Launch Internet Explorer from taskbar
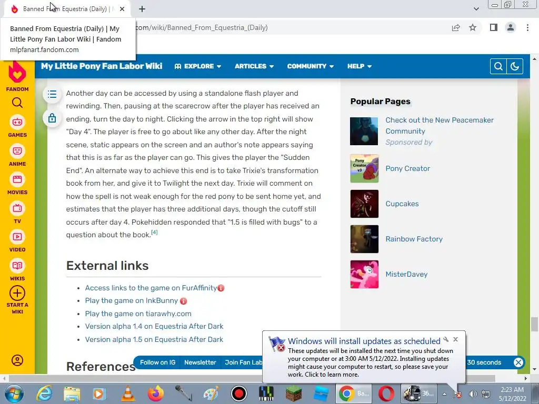This screenshot has width=539, height=404. [x=44, y=393]
